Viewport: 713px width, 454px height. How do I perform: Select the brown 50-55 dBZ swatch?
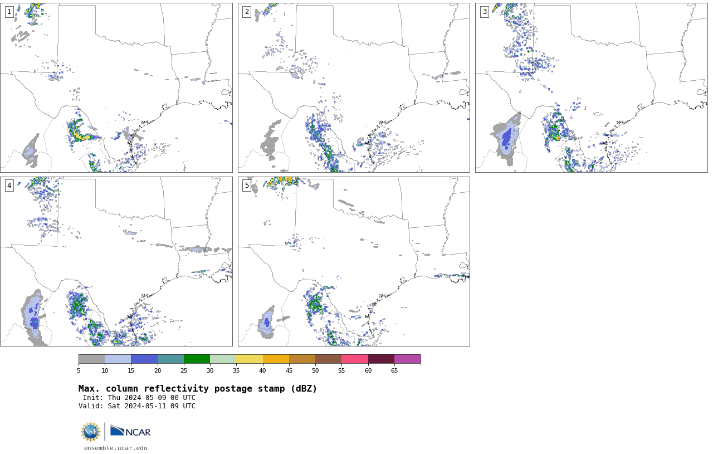click(x=328, y=359)
